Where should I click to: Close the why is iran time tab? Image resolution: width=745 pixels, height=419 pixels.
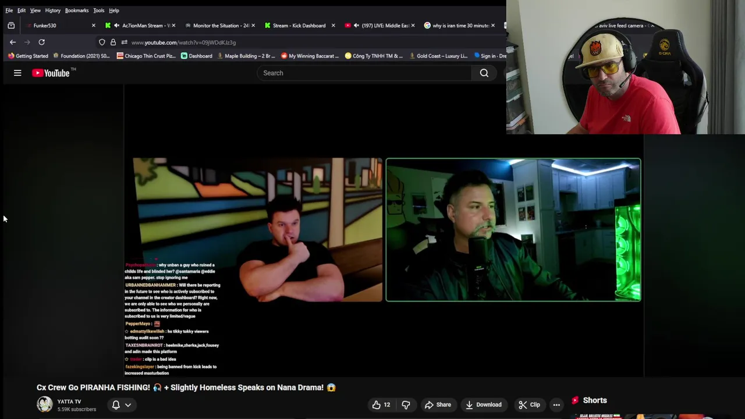[x=493, y=26]
